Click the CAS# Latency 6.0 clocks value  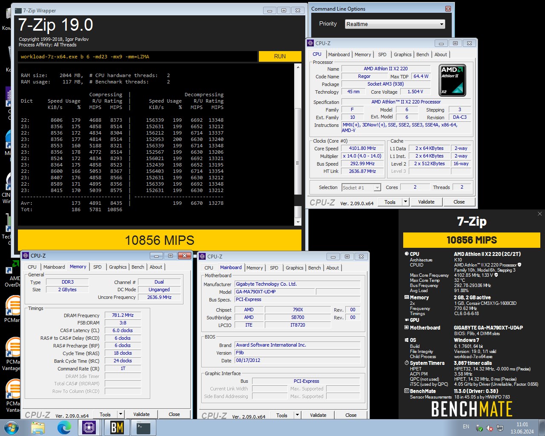pos(123,330)
